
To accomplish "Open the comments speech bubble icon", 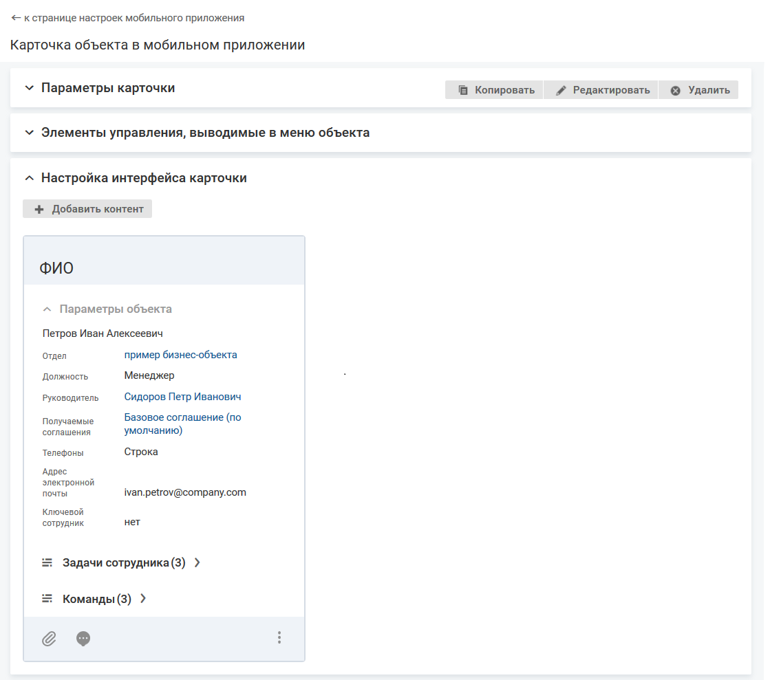I will click(x=83, y=639).
